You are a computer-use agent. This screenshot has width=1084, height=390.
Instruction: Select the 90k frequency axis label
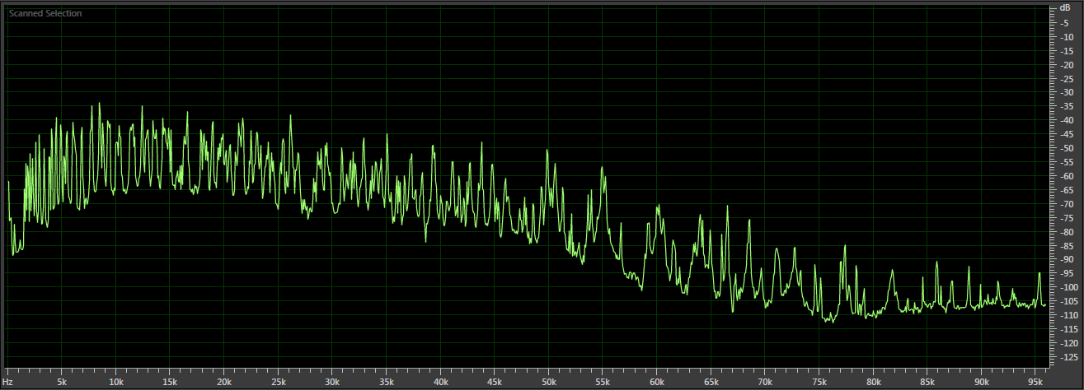click(982, 383)
